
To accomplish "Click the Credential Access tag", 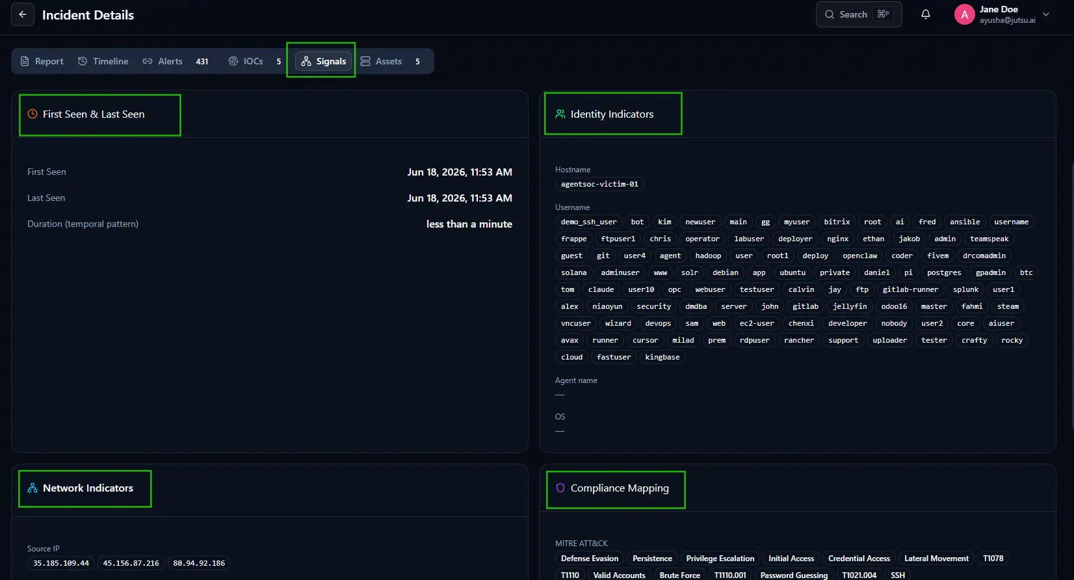I will (x=859, y=559).
